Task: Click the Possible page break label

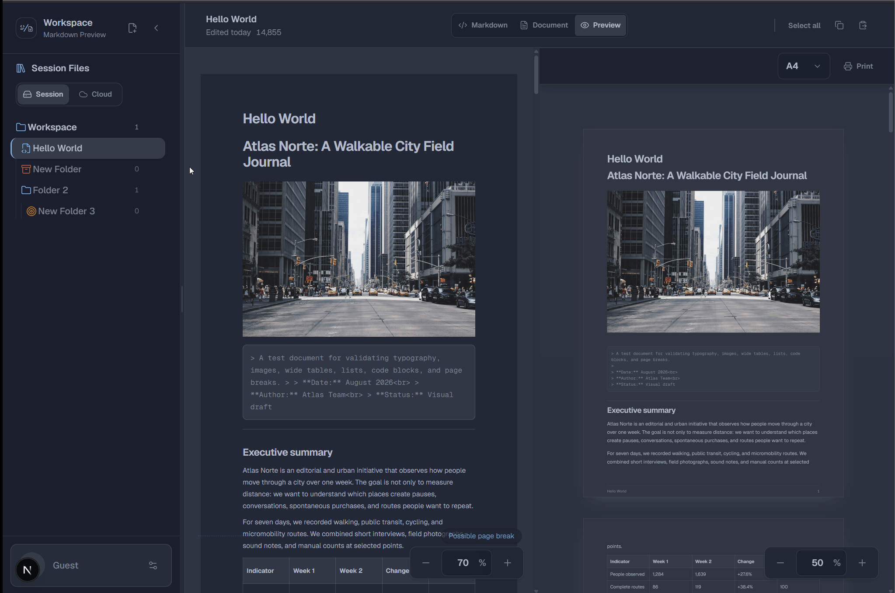Action: tap(481, 536)
